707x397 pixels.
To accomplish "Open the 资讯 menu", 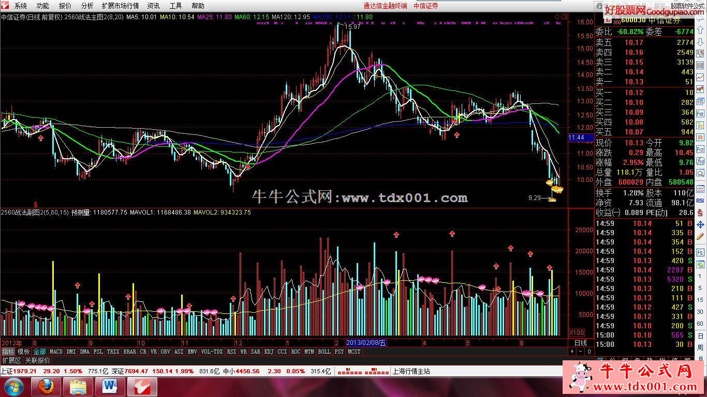I will (154, 6).
